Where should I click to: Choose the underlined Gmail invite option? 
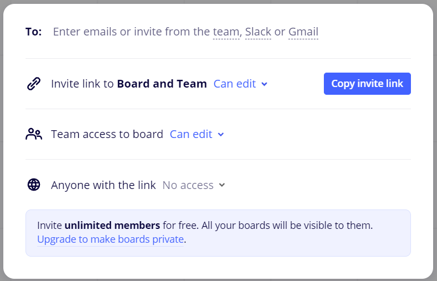[303, 32]
